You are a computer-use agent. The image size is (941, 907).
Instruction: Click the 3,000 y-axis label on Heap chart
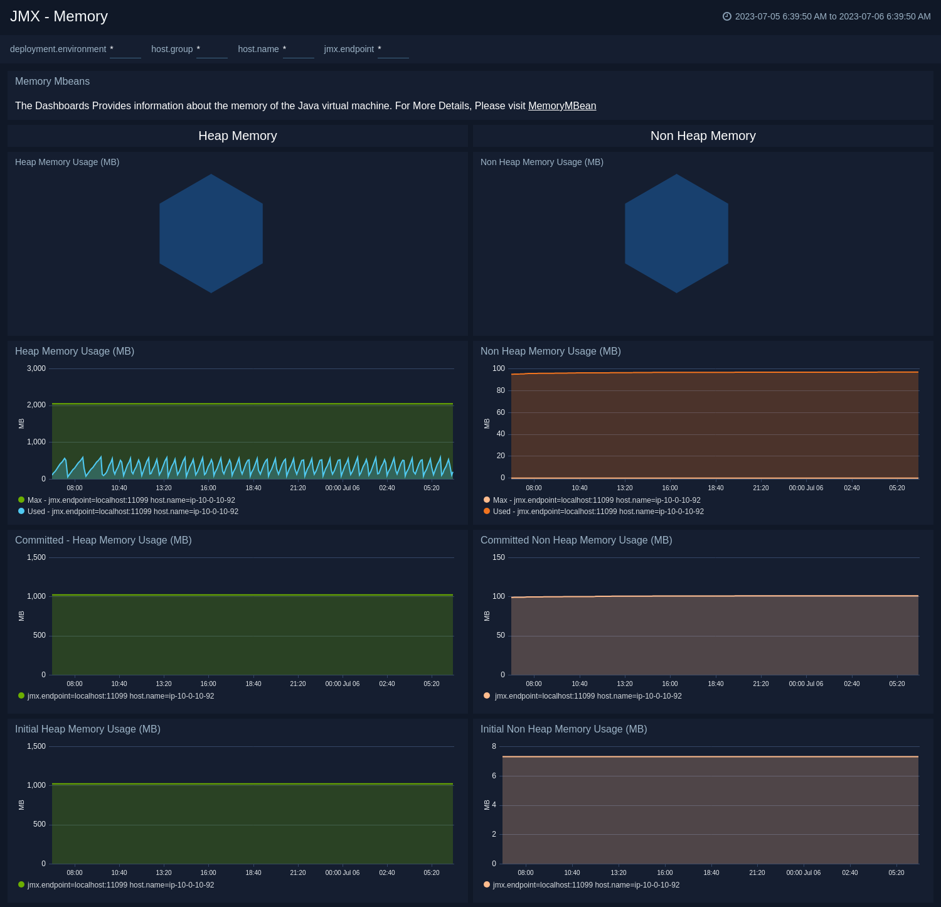(x=36, y=368)
